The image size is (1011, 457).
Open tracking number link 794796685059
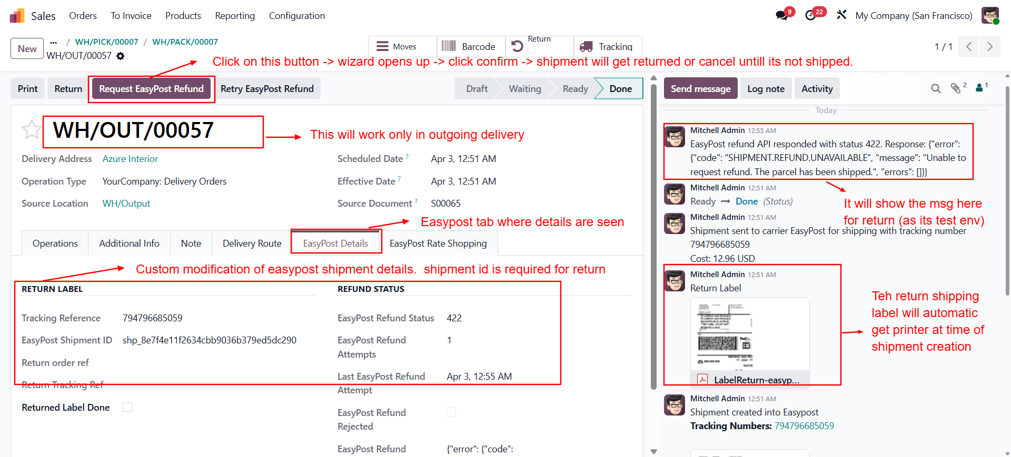coord(804,426)
